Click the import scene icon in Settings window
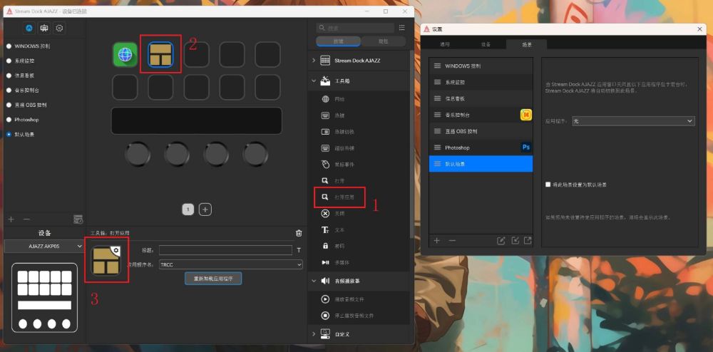The image size is (713, 352). tap(515, 241)
